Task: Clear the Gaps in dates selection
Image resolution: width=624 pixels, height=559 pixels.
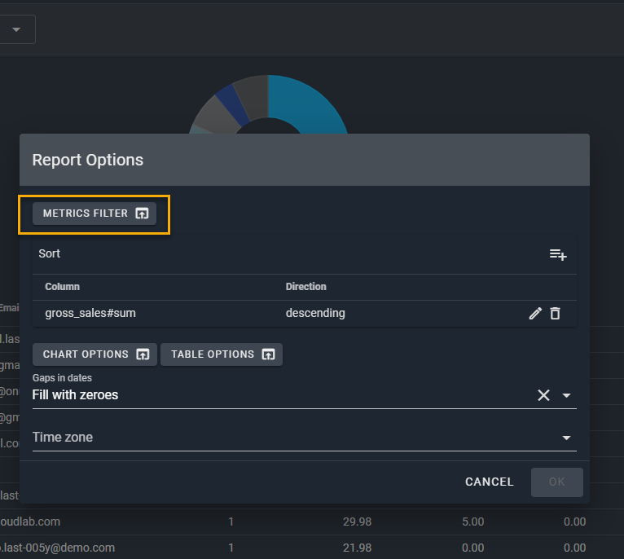Action: coord(543,395)
